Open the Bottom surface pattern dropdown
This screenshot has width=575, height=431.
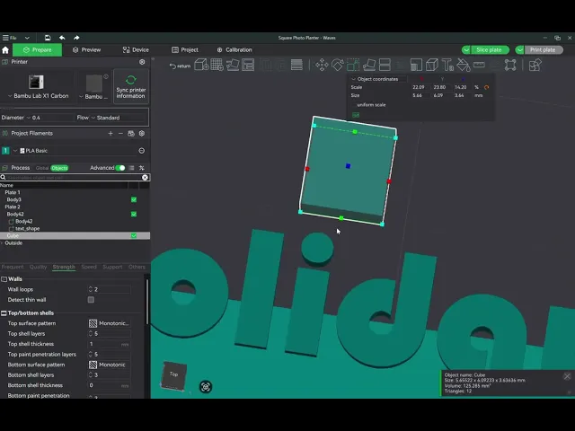pos(110,365)
